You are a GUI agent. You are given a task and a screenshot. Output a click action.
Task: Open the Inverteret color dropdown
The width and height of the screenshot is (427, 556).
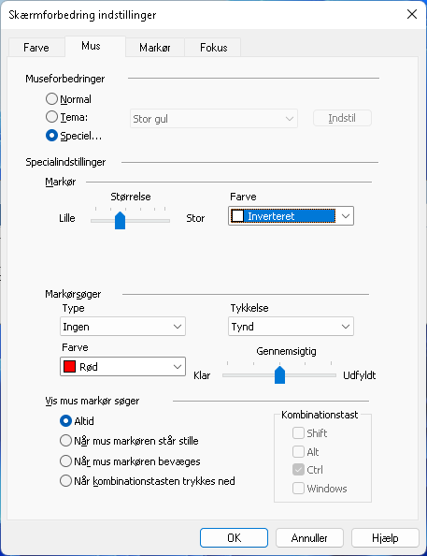[x=291, y=216]
